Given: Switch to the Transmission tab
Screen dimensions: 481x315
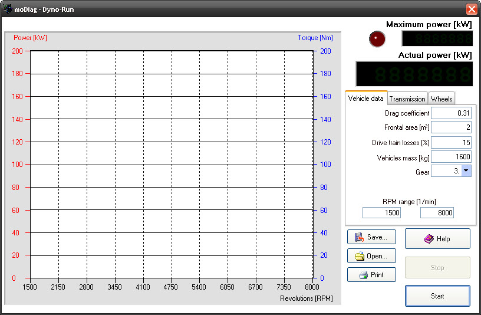Looking at the screenshot, I should (407, 99).
